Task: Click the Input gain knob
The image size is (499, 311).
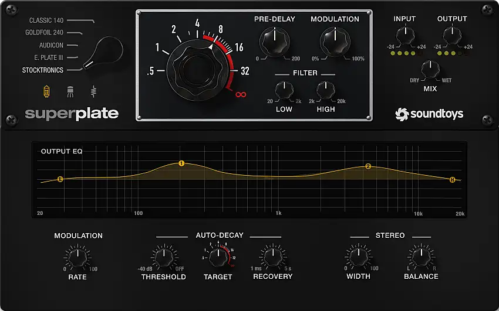Action: (405, 36)
